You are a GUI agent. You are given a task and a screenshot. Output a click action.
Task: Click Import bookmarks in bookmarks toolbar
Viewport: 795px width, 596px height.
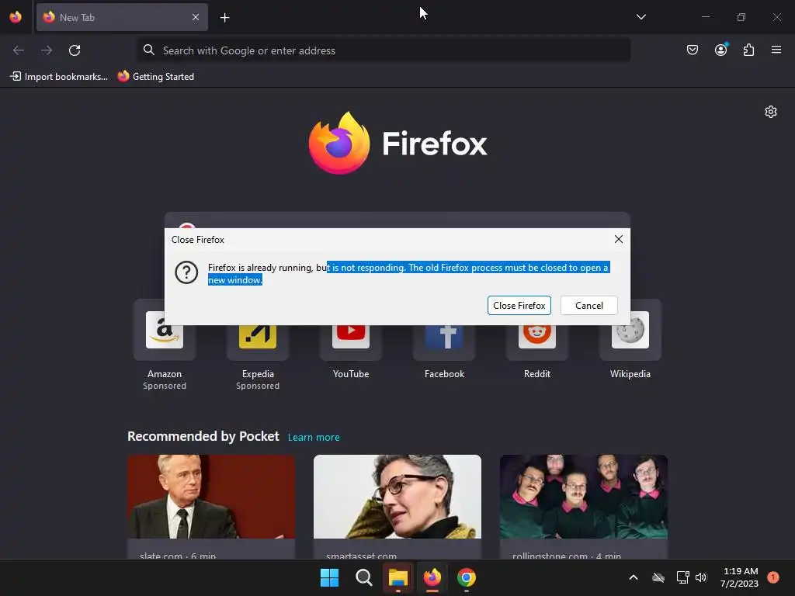[59, 77]
